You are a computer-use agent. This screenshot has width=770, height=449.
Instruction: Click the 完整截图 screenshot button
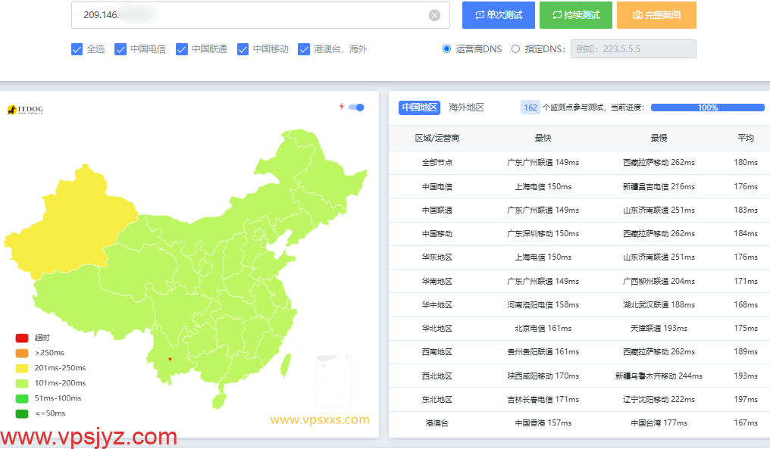click(x=656, y=15)
